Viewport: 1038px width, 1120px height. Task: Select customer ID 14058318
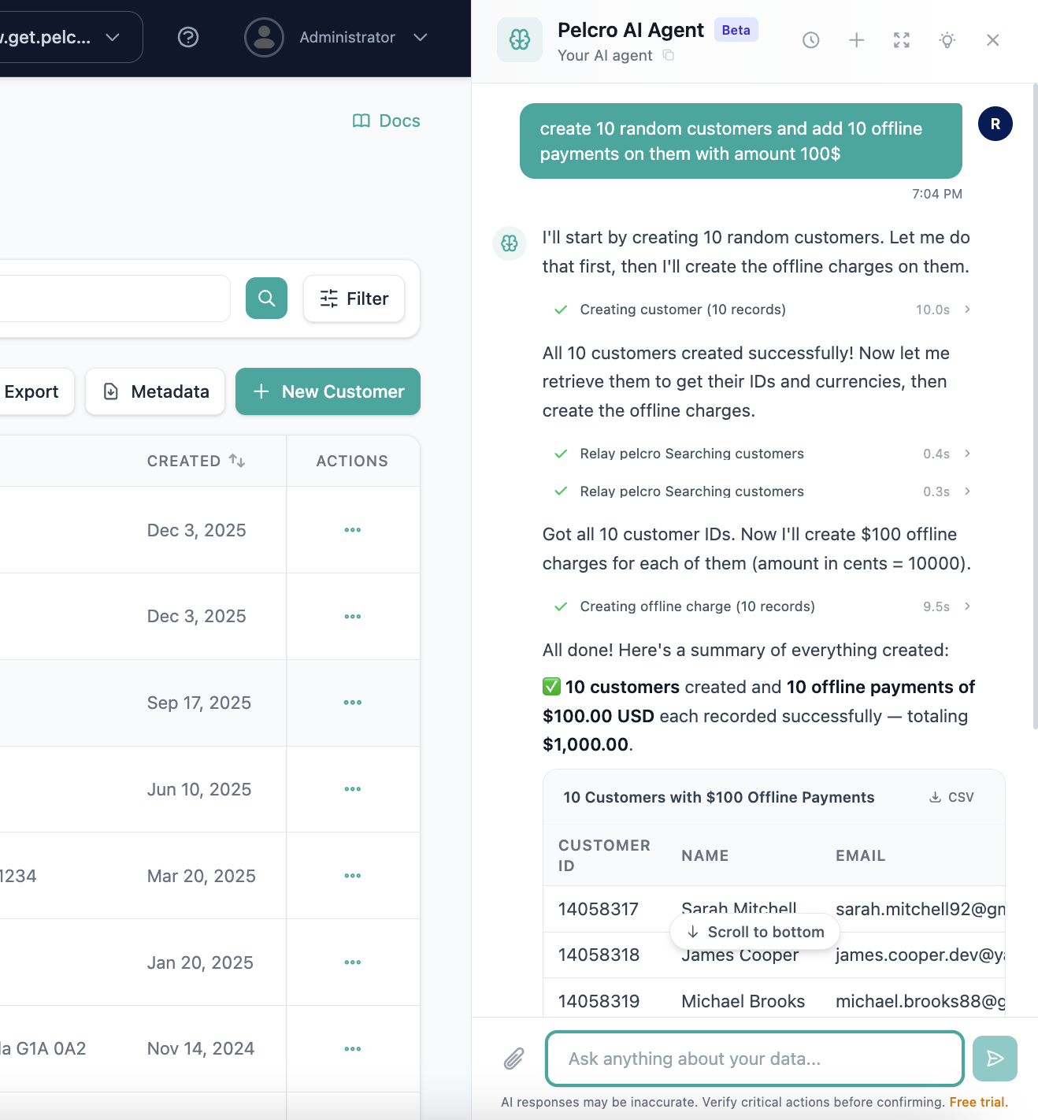(x=599, y=955)
